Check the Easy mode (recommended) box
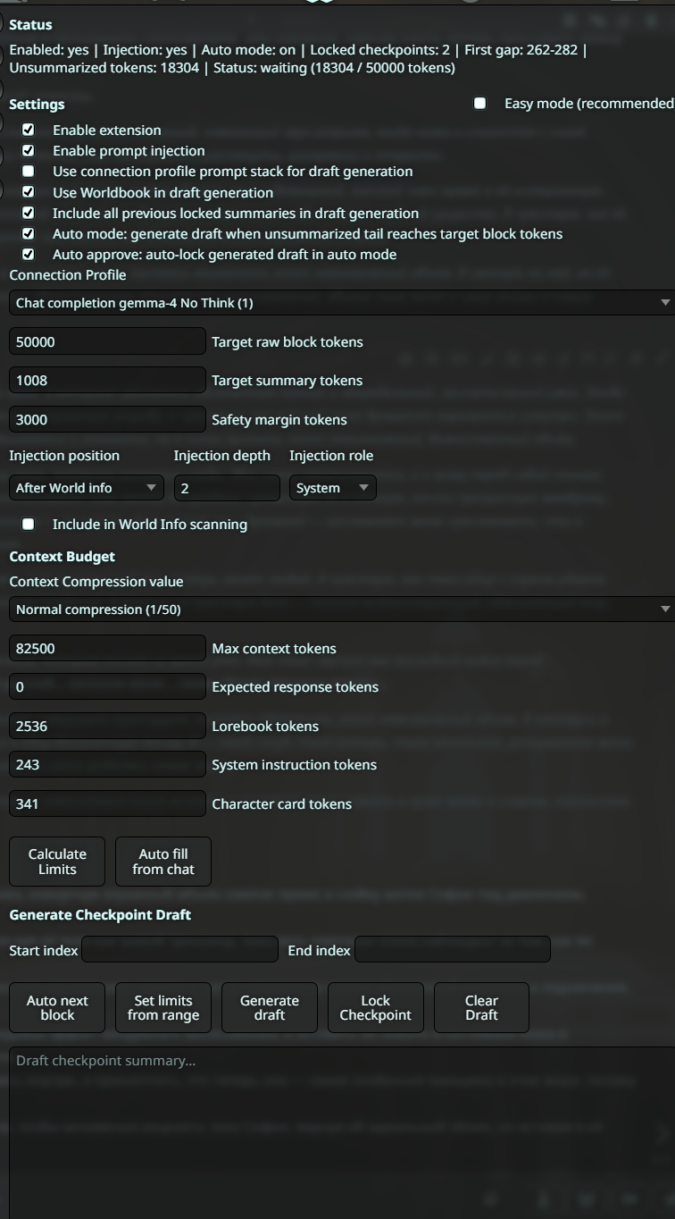 pyautogui.click(x=480, y=103)
